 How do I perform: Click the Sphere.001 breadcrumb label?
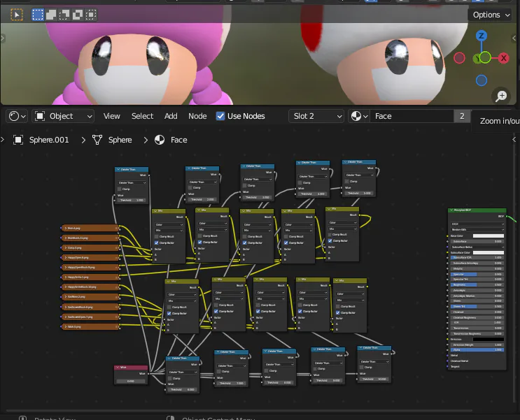pyautogui.click(x=49, y=140)
